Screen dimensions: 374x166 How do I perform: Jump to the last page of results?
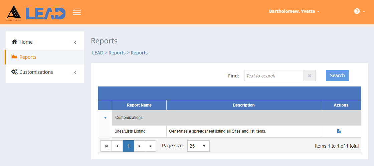click(151, 146)
